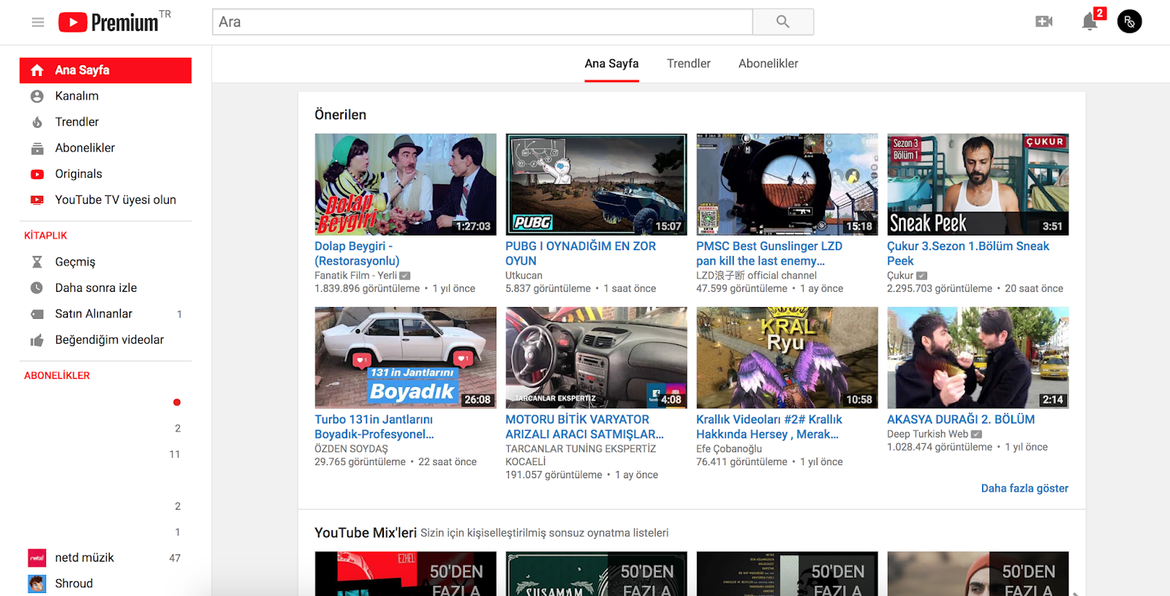This screenshot has width=1170, height=596.
Task: Visit the ÖZDEN SOYDAŞ channel
Action: point(351,449)
